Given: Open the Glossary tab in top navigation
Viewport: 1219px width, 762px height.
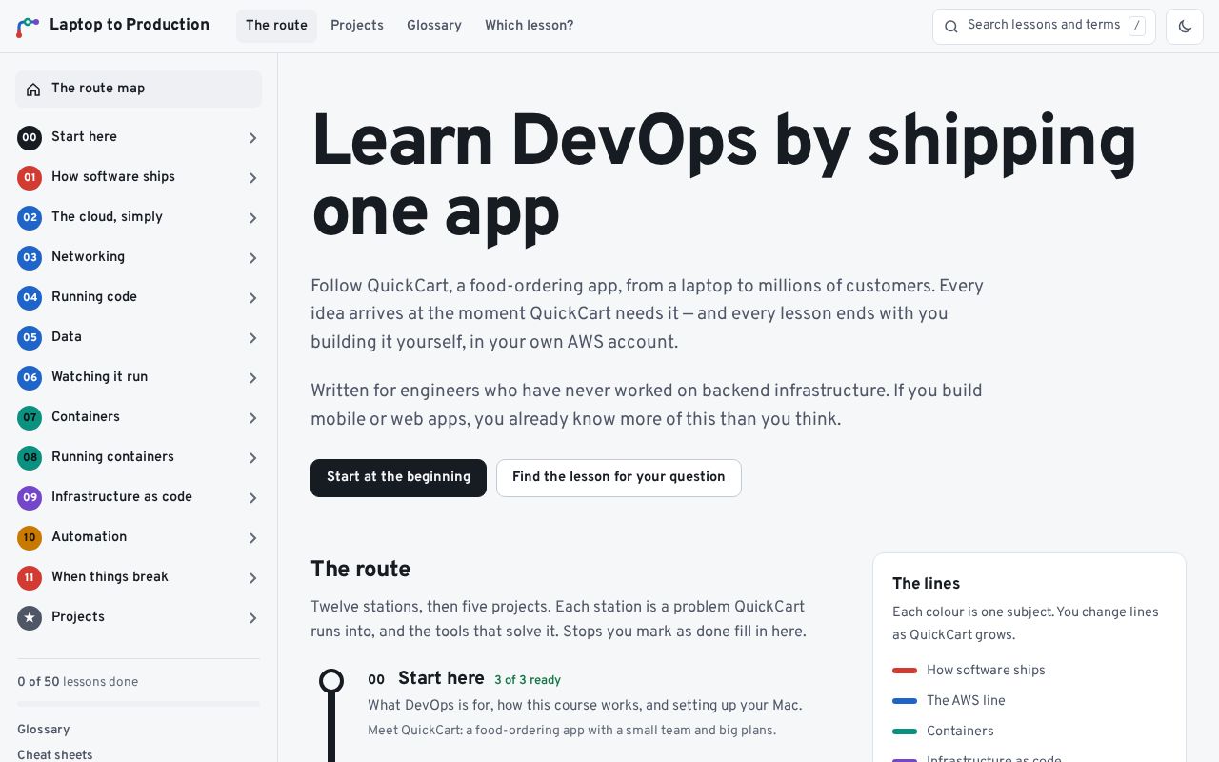Looking at the screenshot, I should tap(434, 26).
